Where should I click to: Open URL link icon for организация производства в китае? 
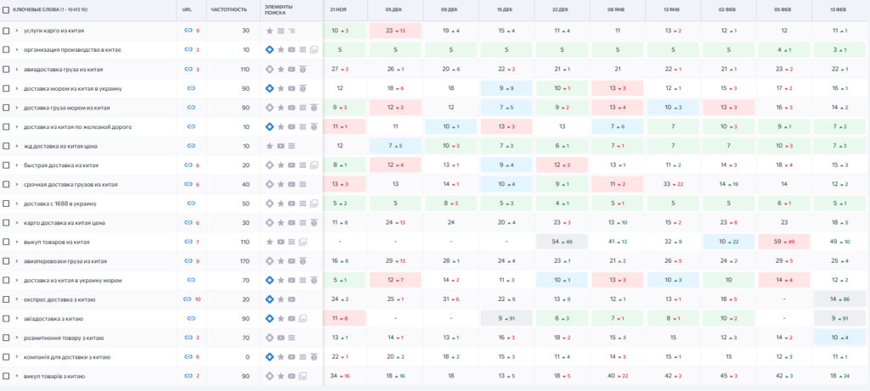(x=188, y=50)
